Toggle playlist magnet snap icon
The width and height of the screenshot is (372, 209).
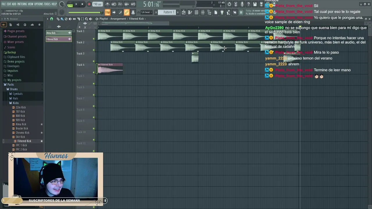coord(52,19)
